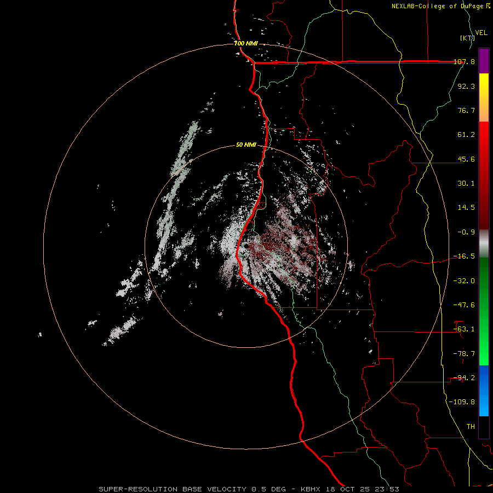Click the gray near-zero segment of the color bar

484,244
